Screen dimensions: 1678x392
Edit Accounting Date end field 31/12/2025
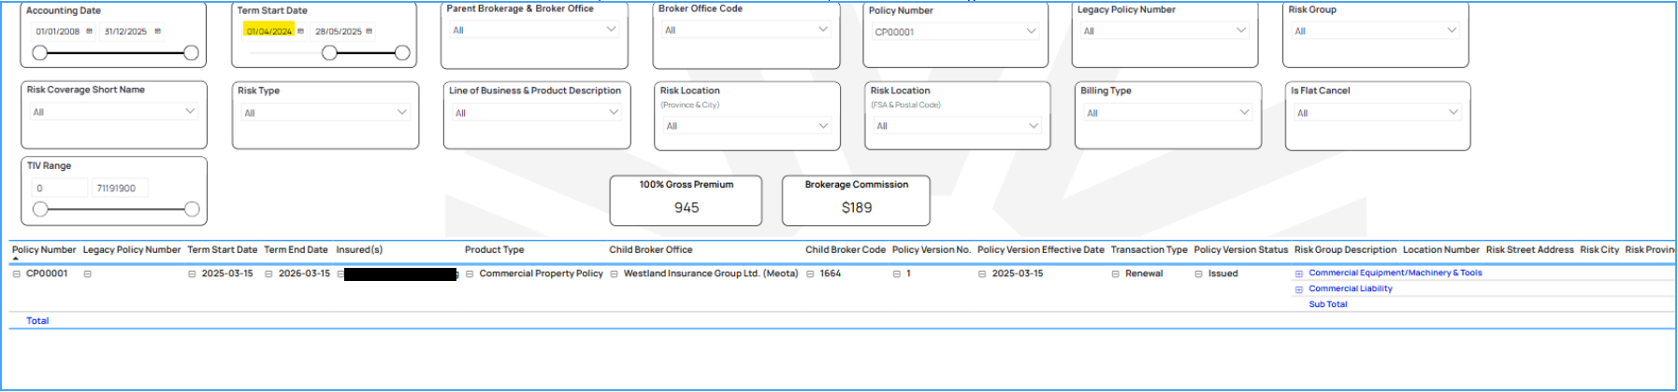click(126, 31)
